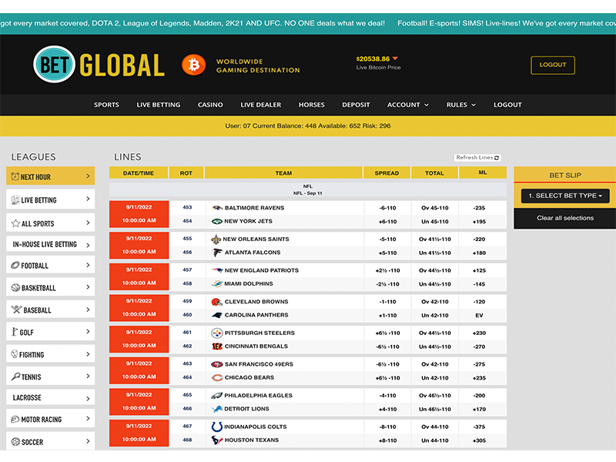Click Logout in the navigation bar
The image size is (616, 462).
point(507,105)
